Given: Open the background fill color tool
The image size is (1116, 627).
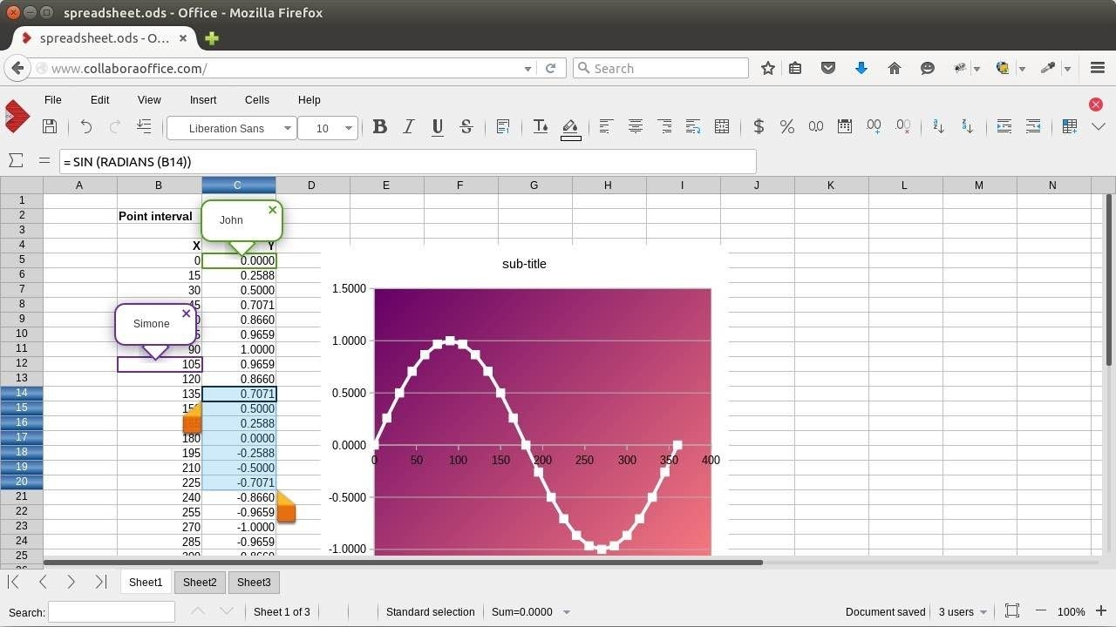Looking at the screenshot, I should coord(570,128).
